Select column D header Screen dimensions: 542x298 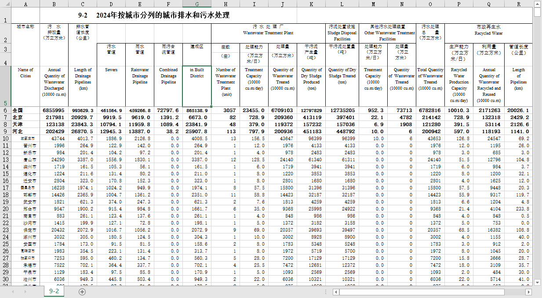(111, 4)
